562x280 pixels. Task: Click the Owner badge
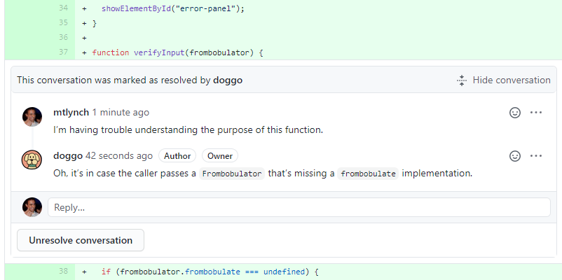click(x=220, y=156)
